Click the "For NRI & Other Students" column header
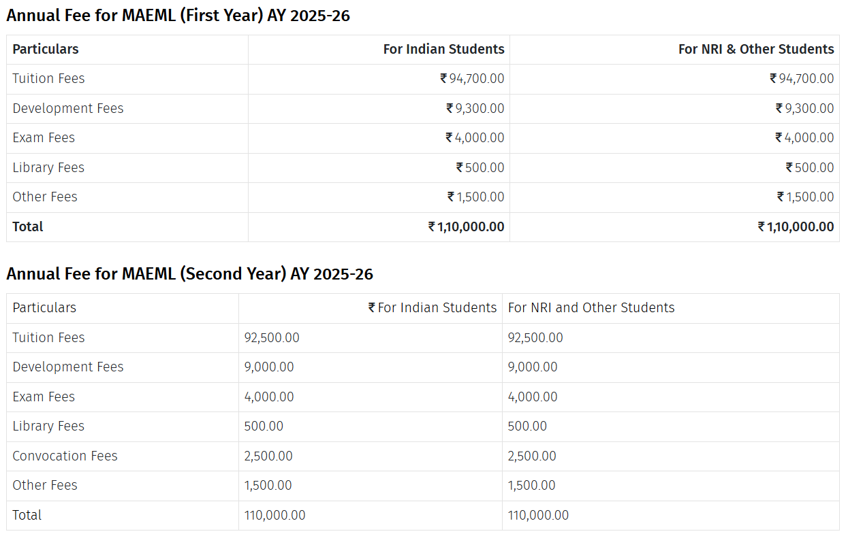This screenshot has width=848, height=538. [x=755, y=49]
